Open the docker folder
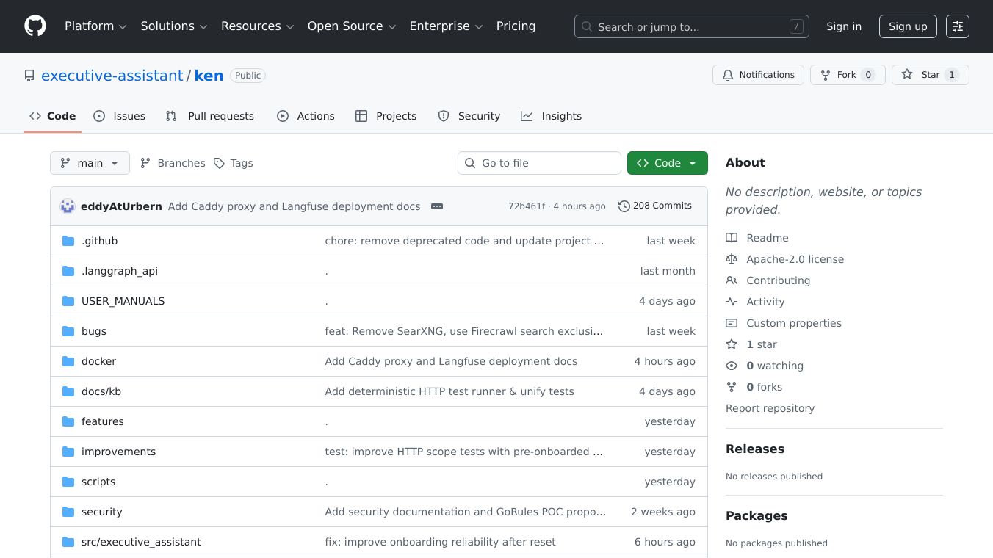The image size is (993, 558). click(x=98, y=361)
